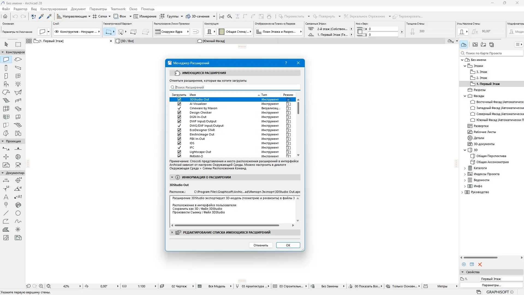Uncheck the AI Visualizer extension checkbox
The height and width of the screenshot is (295, 524).
pos(179,104)
